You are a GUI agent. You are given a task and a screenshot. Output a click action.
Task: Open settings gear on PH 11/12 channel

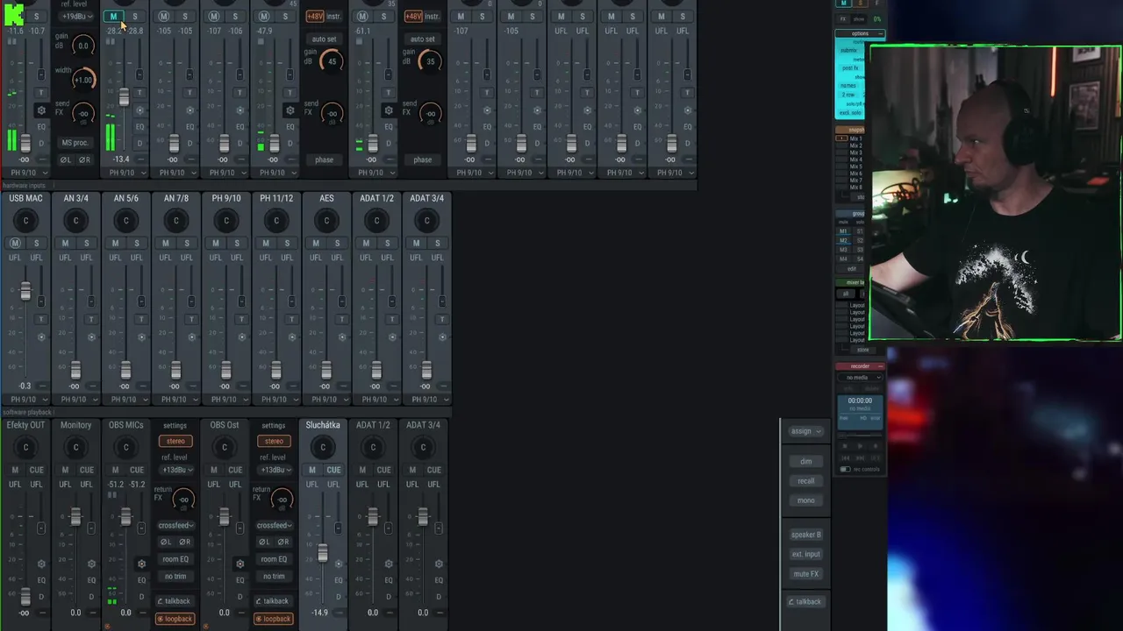(292, 337)
